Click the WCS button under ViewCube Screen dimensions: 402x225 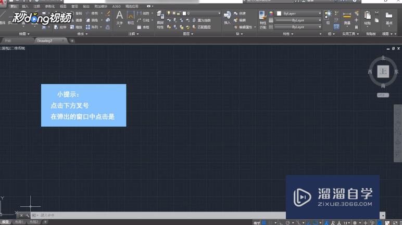tap(383, 95)
